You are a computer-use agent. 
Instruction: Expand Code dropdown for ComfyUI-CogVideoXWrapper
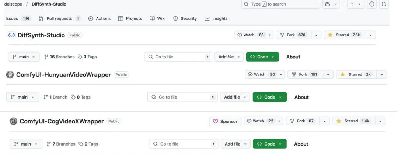pyautogui.click(x=269, y=144)
